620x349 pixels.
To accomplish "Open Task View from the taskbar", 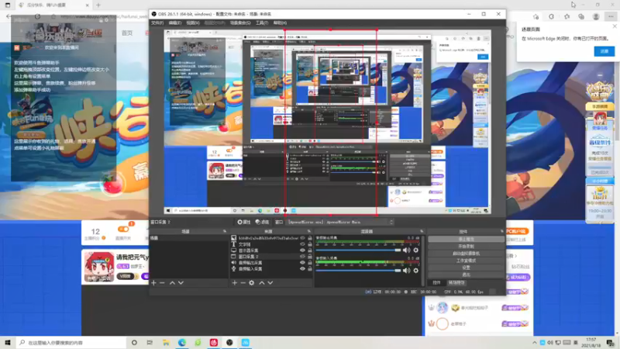I will (x=150, y=342).
